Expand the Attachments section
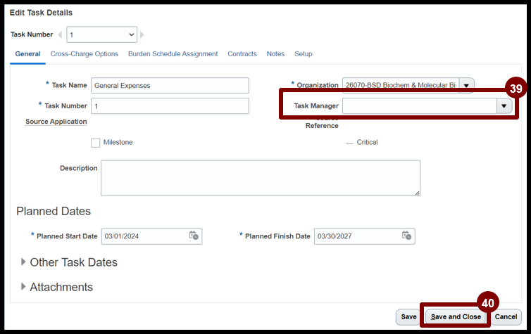The height and width of the screenshot is (334, 531). pyautogui.click(x=24, y=287)
